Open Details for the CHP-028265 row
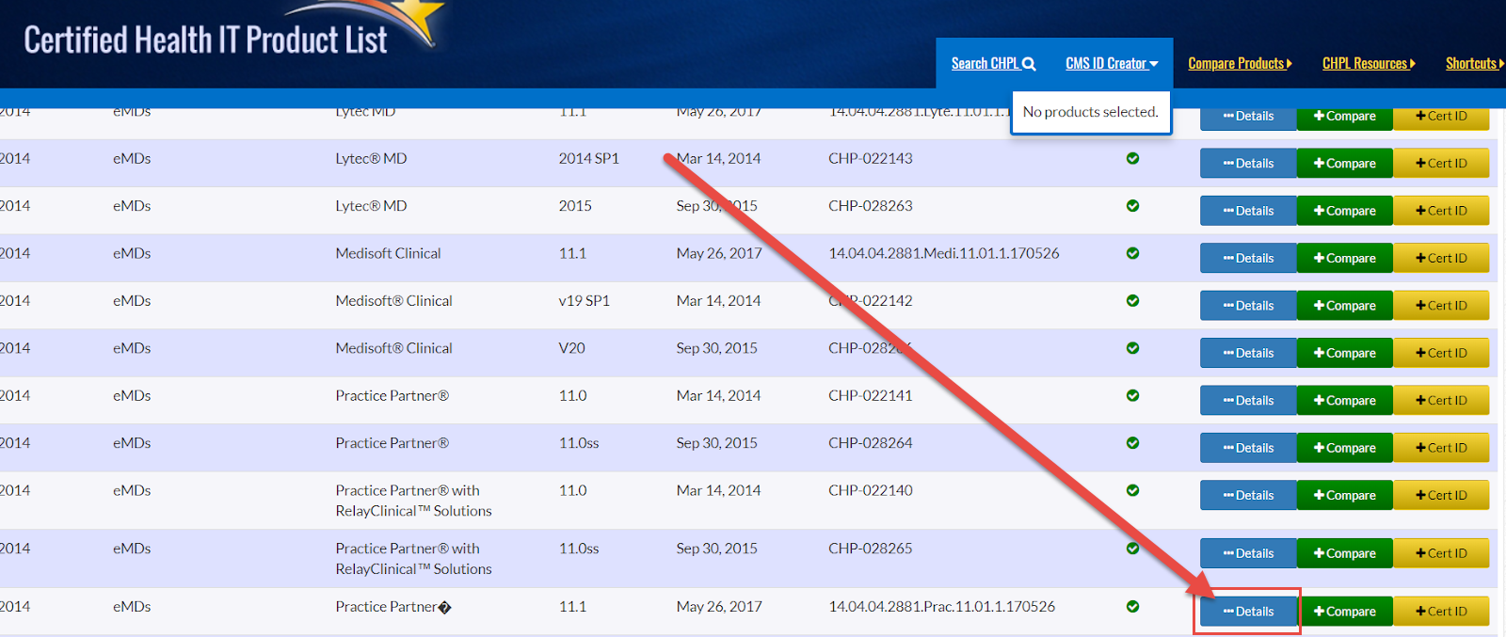 click(x=1248, y=553)
